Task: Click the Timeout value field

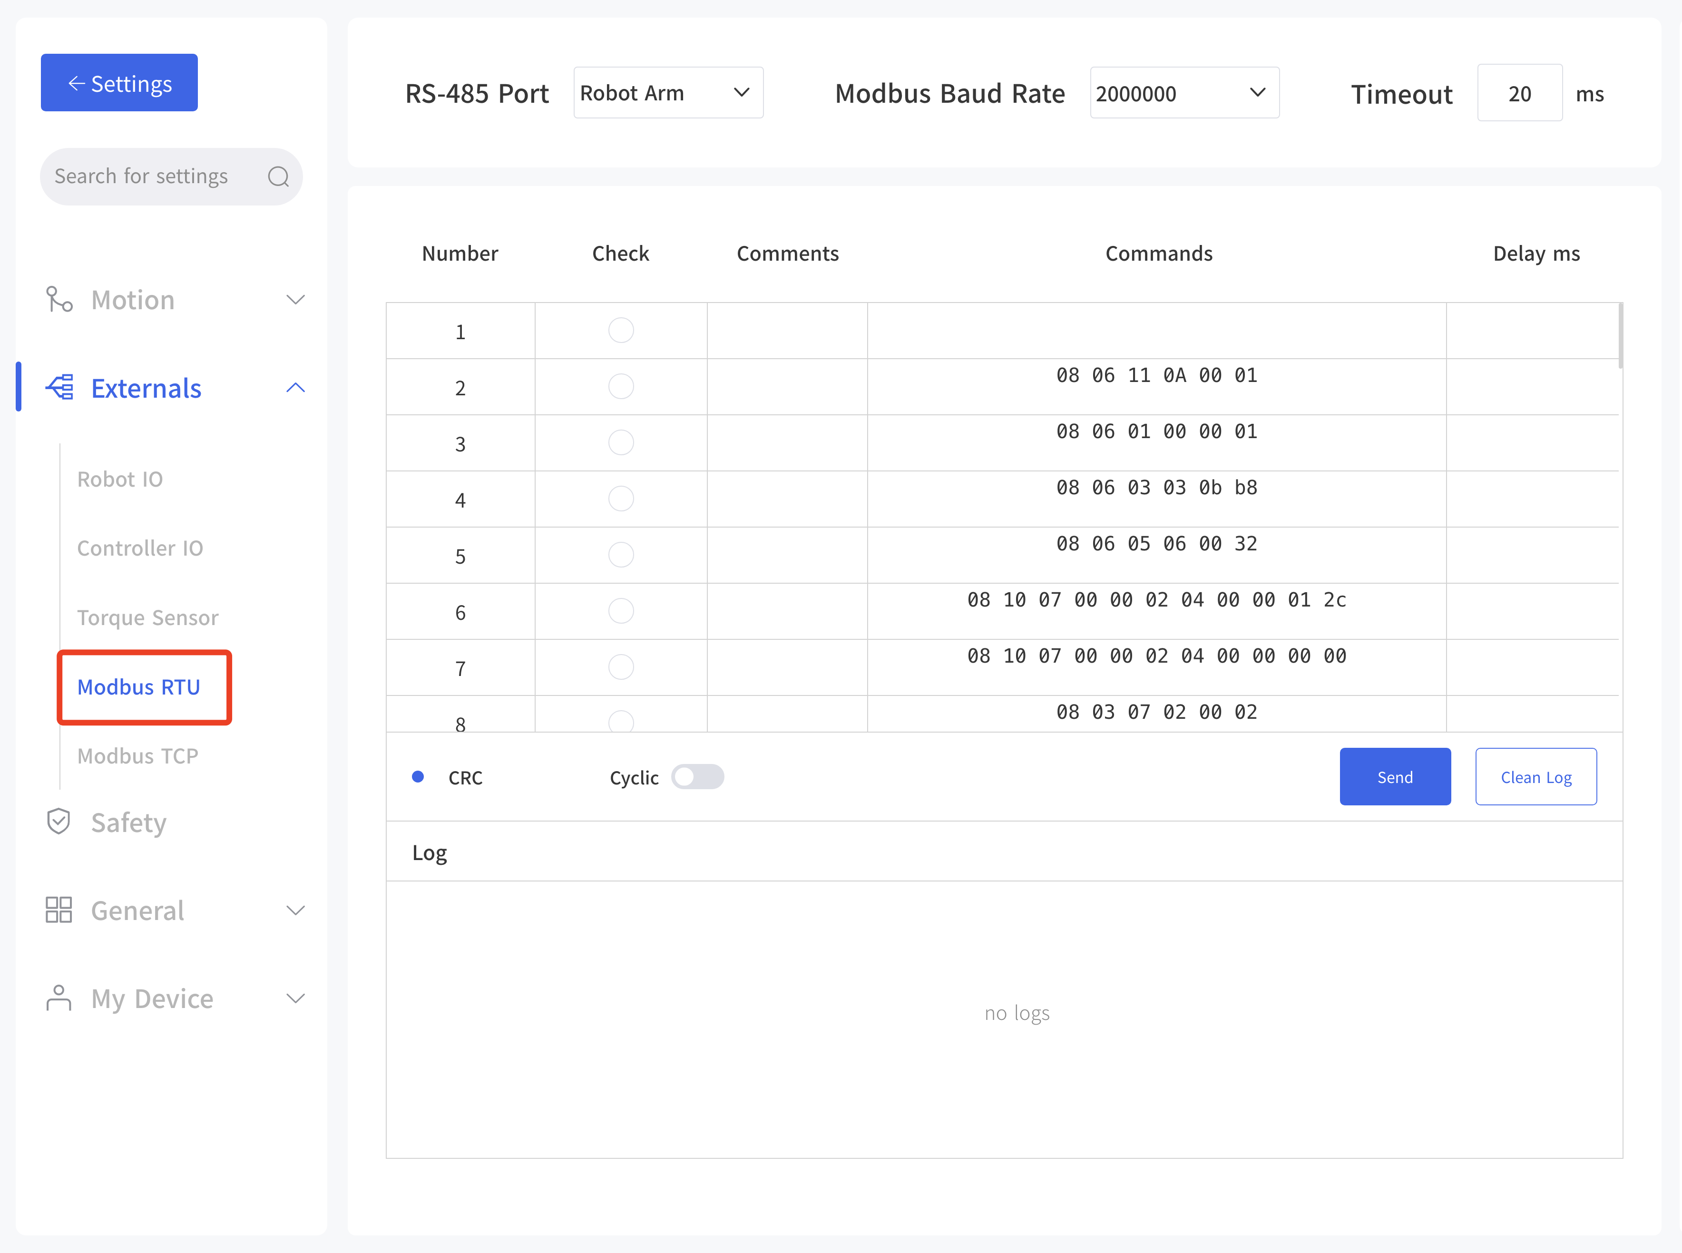Action: (1519, 93)
